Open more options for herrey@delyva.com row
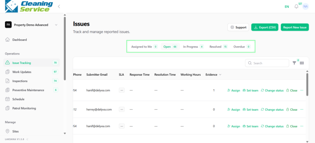The image size is (315, 143). [x=302, y=109]
